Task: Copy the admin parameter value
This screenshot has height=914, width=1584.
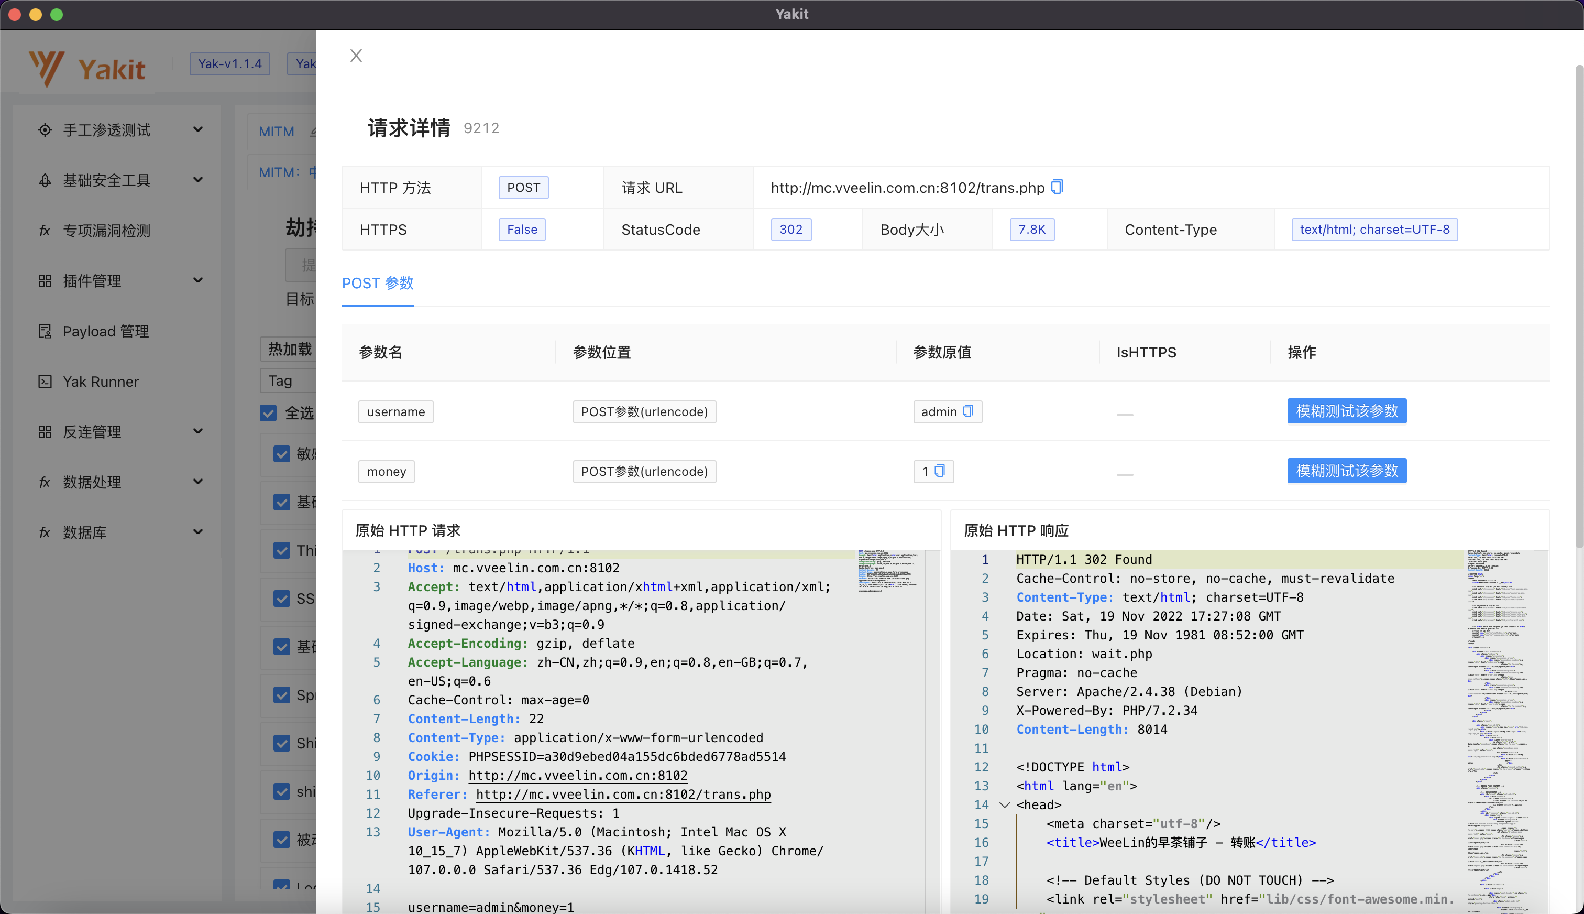Action: click(x=968, y=411)
